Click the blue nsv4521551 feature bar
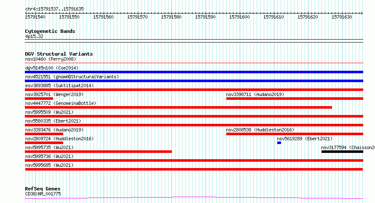 click(x=194, y=81)
